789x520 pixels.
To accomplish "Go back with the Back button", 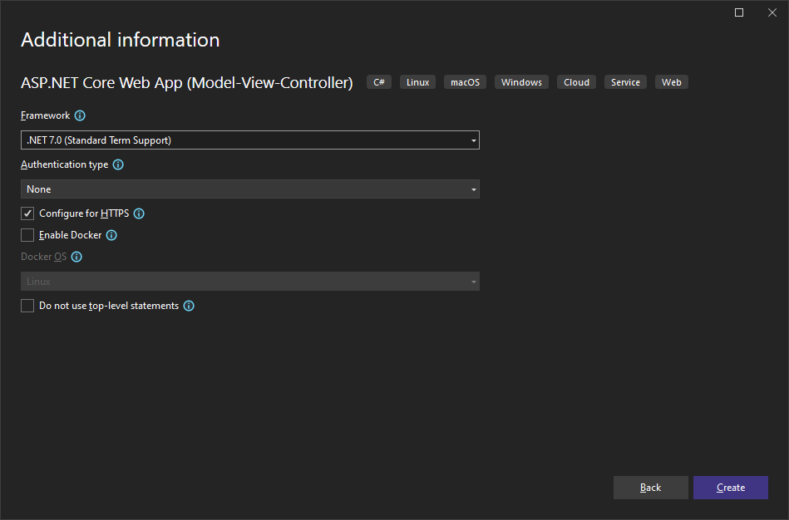I will [x=650, y=488].
